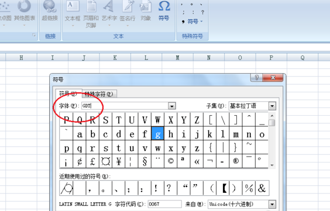Select the left curly brace { symbol
Screen dimensions: 330x211
coord(210,147)
